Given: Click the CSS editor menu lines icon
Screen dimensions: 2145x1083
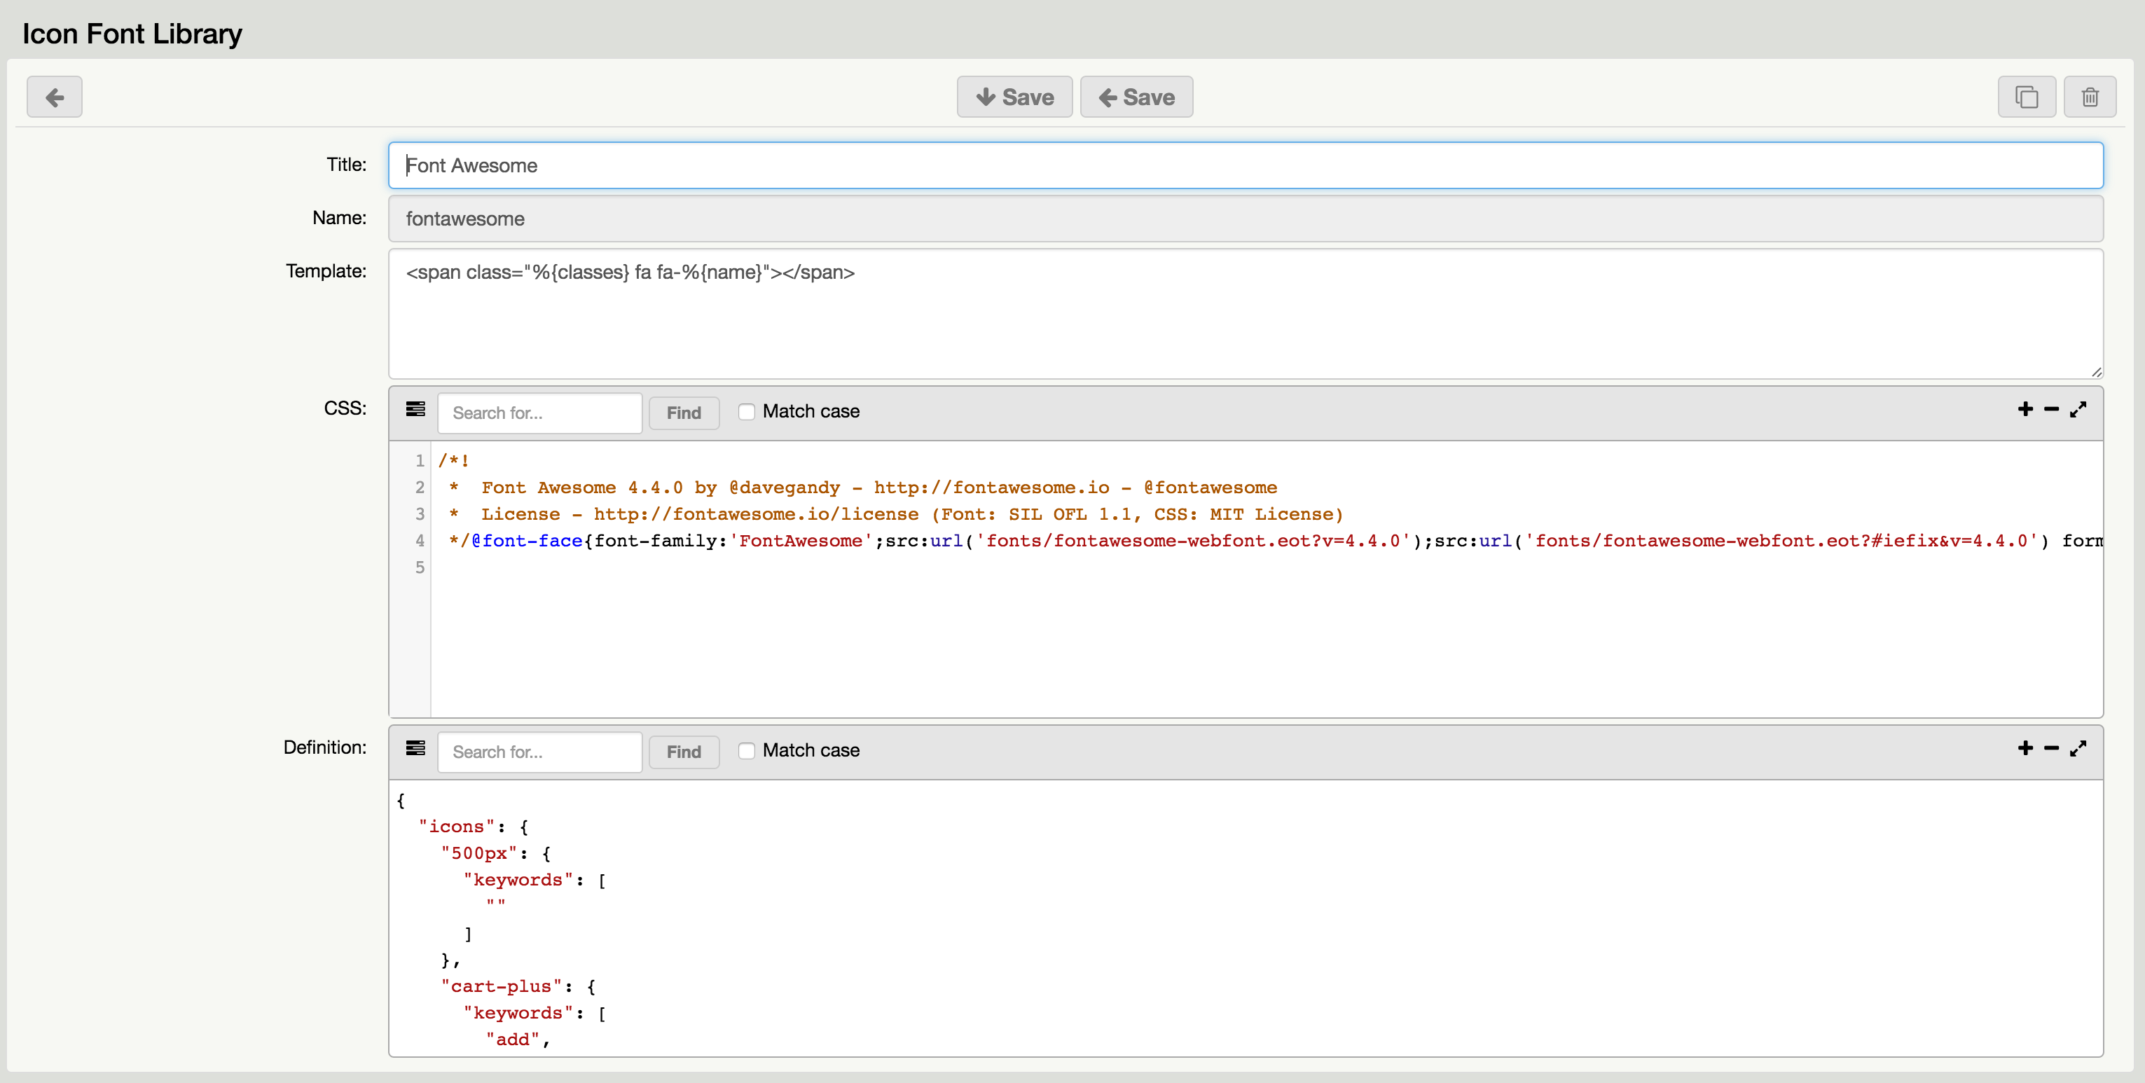Looking at the screenshot, I should pos(415,410).
